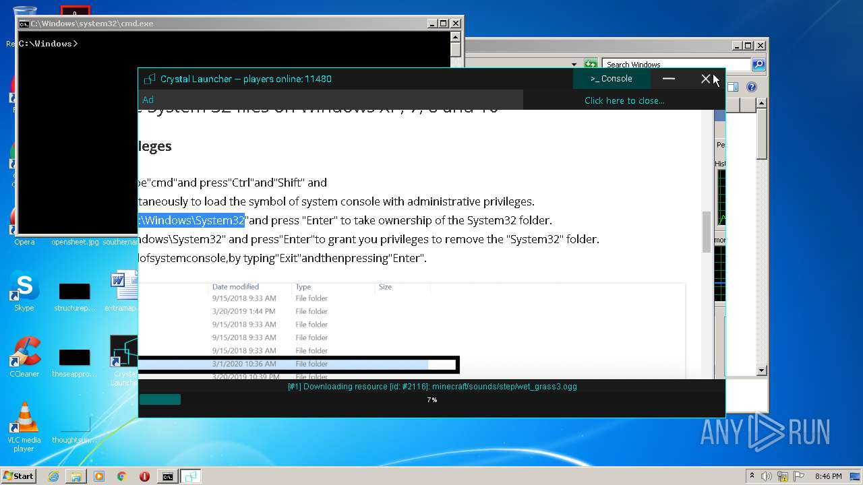Switch to cmd.exe taskbar button
Image resolution: width=863 pixels, height=485 pixels.
click(x=167, y=476)
